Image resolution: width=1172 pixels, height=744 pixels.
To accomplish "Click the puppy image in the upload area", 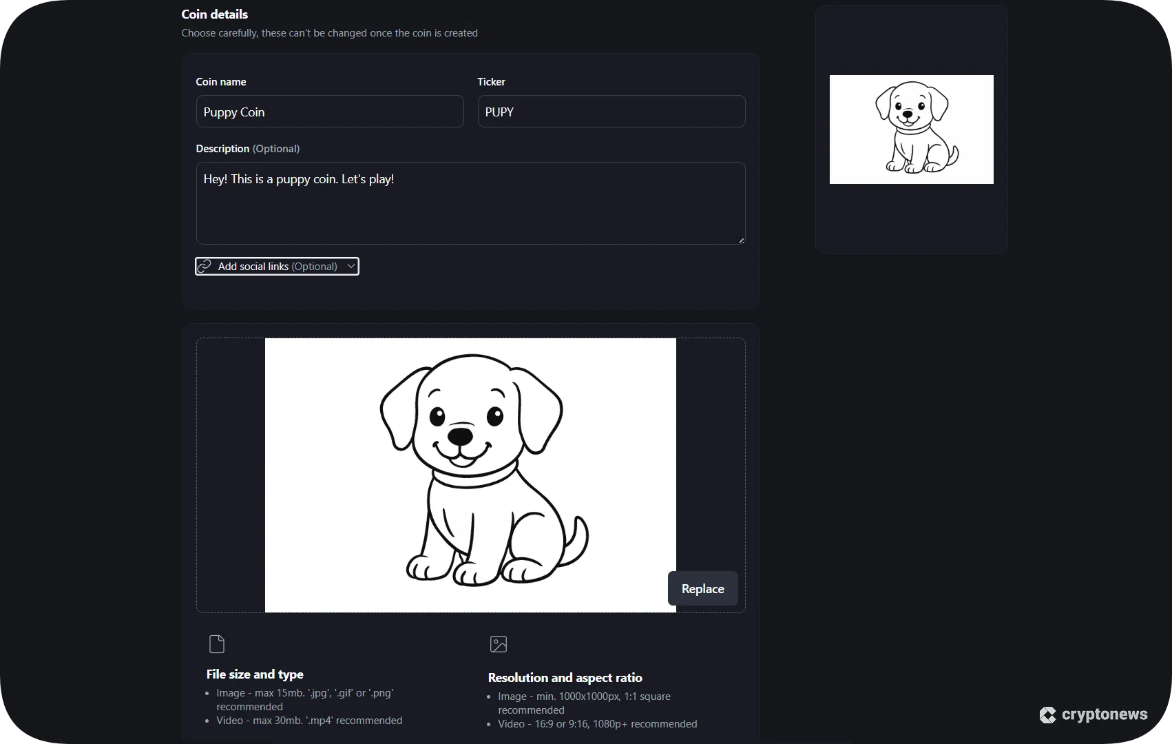I will point(470,475).
